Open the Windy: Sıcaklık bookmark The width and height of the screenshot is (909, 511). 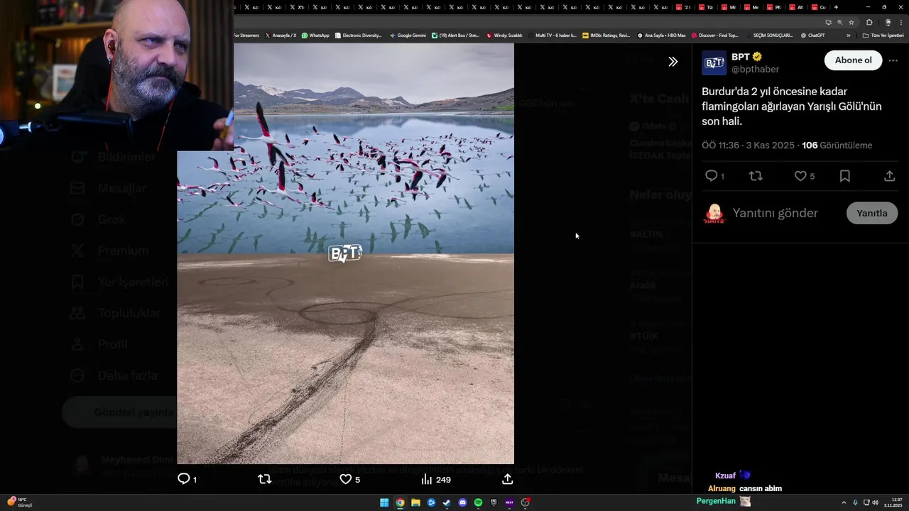tap(504, 35)
